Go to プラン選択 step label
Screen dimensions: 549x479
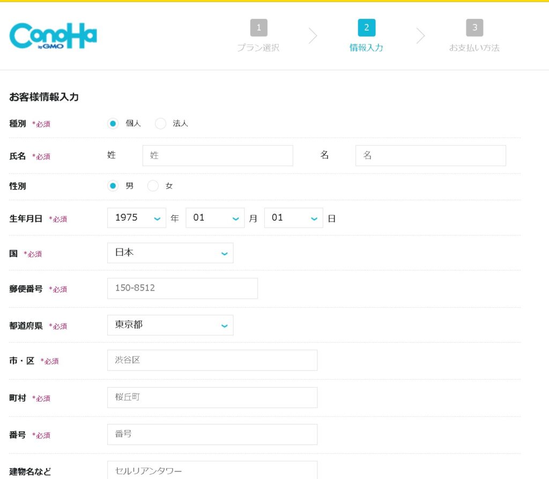pyautogui.click(x=258, y=48)
